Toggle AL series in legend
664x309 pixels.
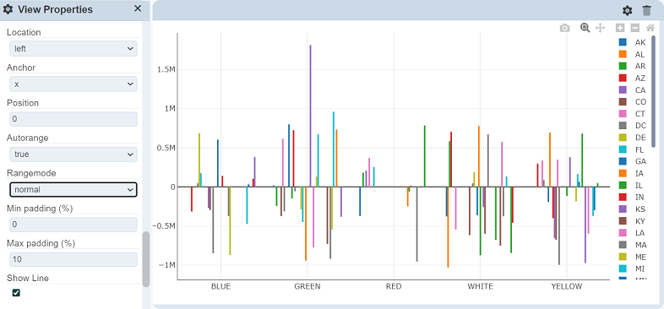click(x=632, y=54)
